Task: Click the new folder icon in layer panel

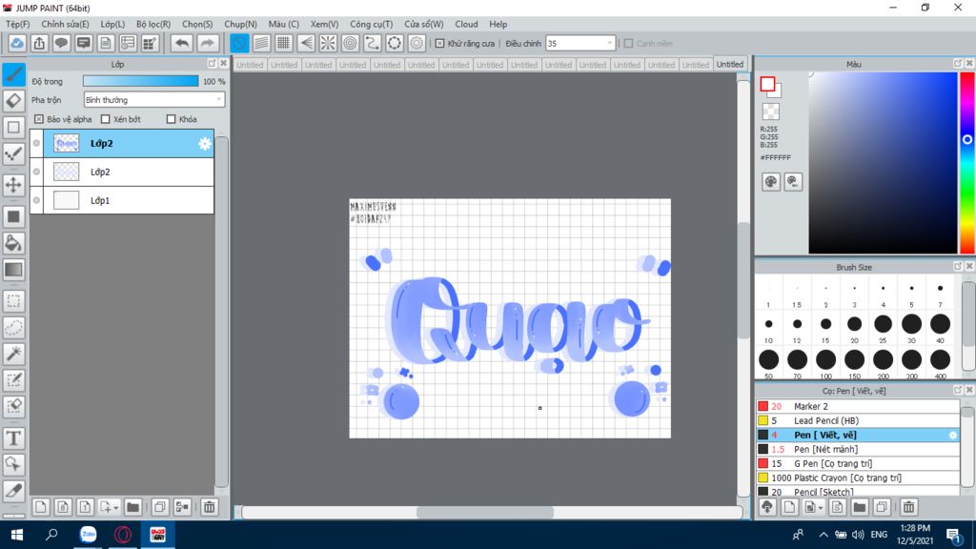Action: coord(132,507)
